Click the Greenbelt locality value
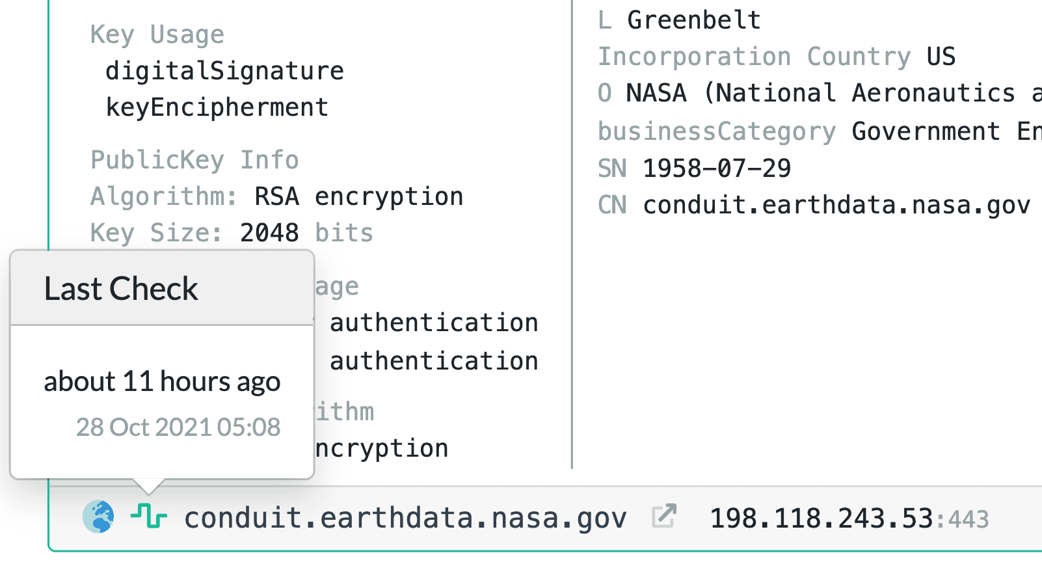This screenshot has width=1042, height=566. click(693, 20)
